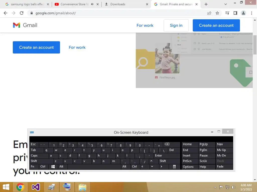257x192 pixels.
Task: Open the Windows Start button
Action: point(6,187)
